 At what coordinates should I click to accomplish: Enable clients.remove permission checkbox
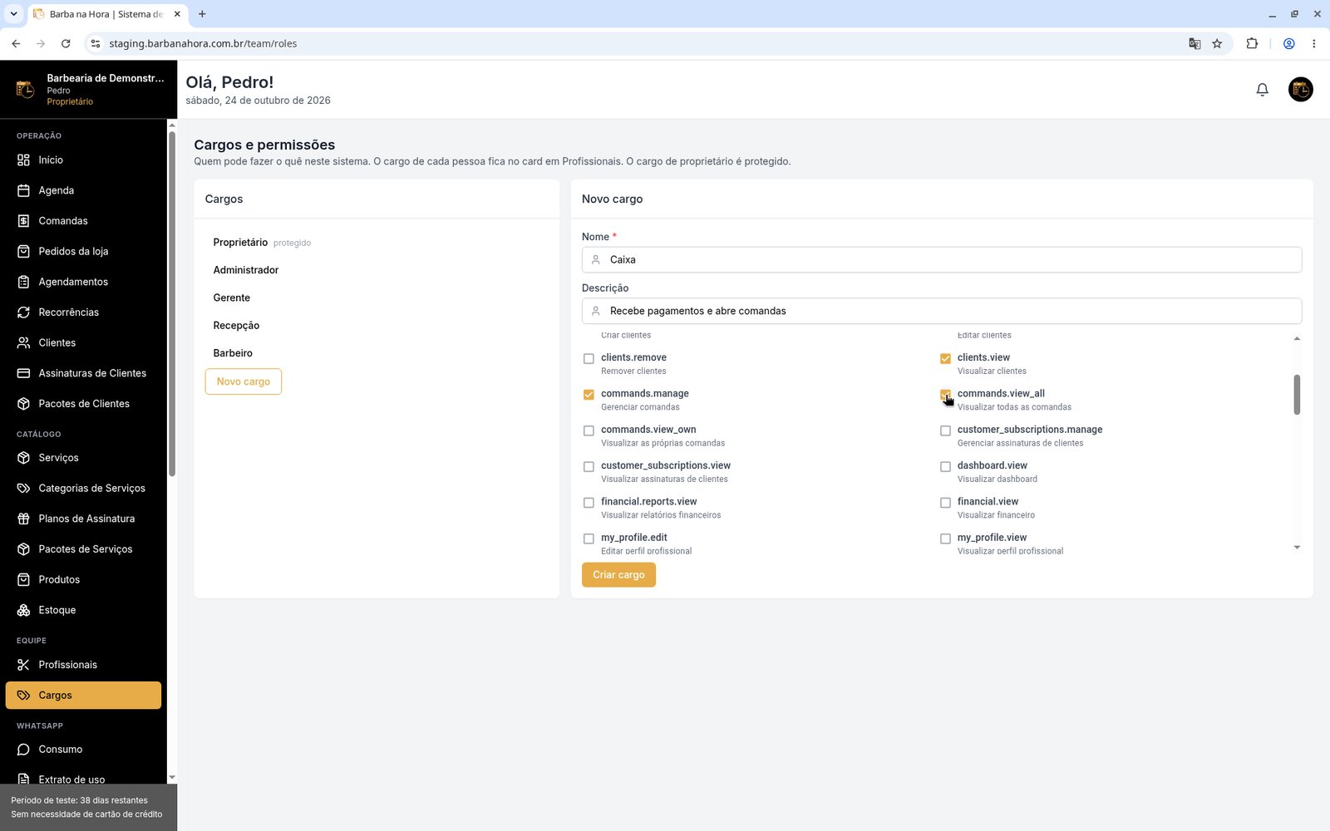589,359
